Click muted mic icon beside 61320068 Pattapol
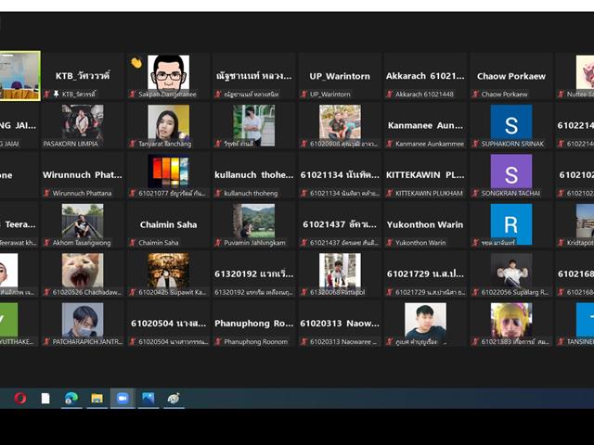 (304, 292)
